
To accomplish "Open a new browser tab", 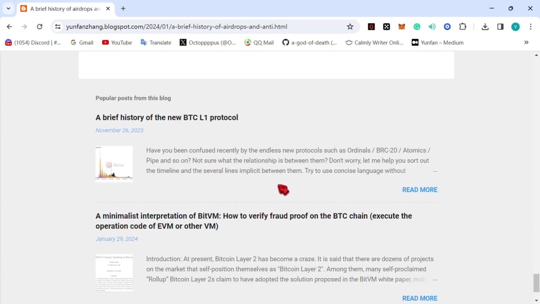I will pyautogui.click(x=123, y=9).
